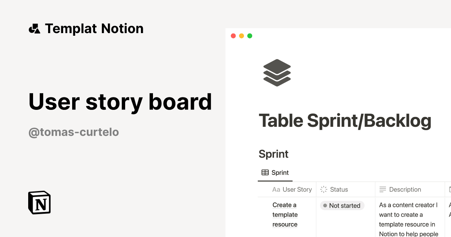The width and height of the screenshot is (451, 237).
Task: Open the Create a template resource entry
Action: 285,214
